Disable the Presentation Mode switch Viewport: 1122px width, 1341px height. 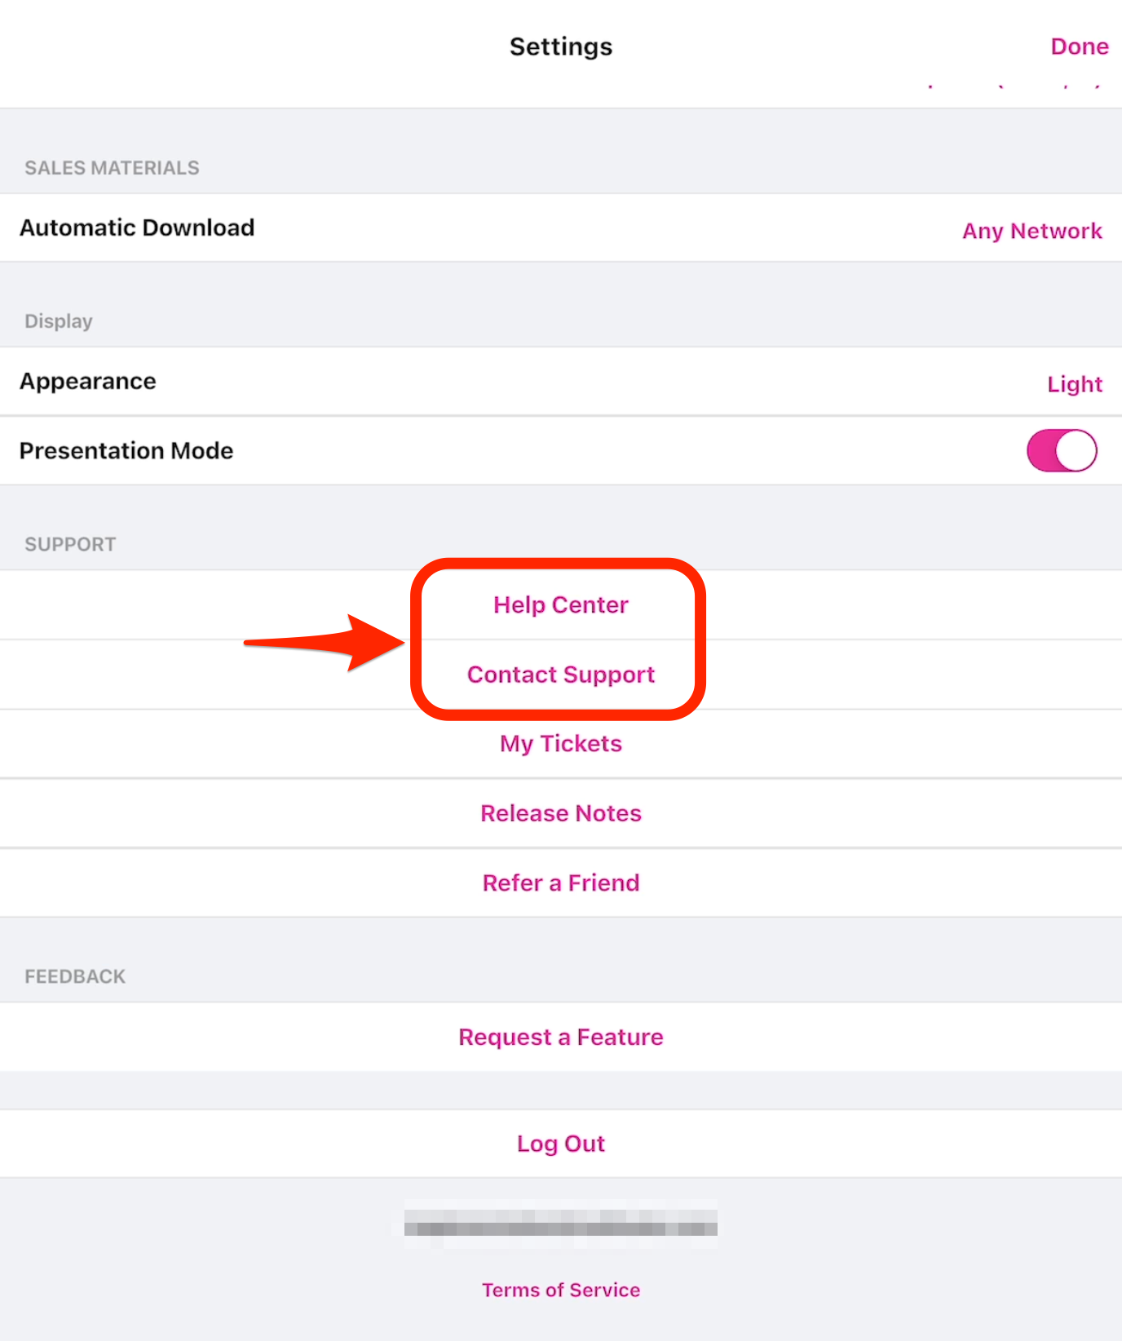click(1061, 451)
